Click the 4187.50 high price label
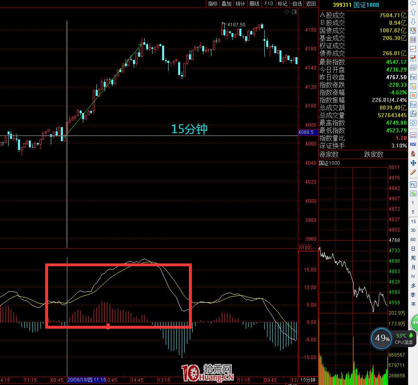 (x=236, y=25)
